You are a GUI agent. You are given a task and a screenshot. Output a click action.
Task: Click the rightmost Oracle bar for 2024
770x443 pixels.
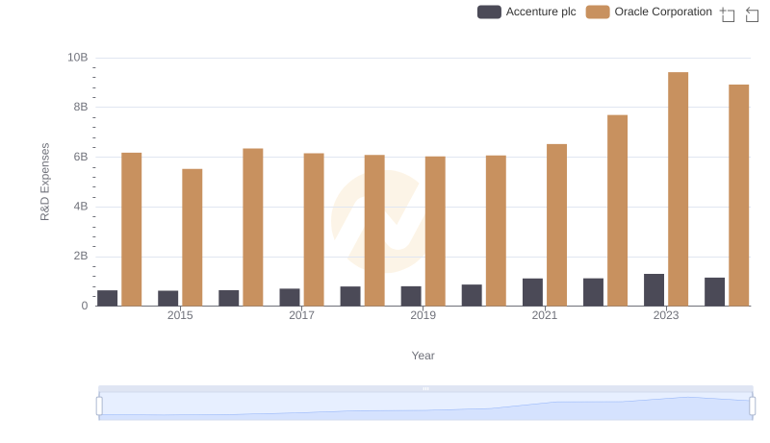(x=738, y=195)
